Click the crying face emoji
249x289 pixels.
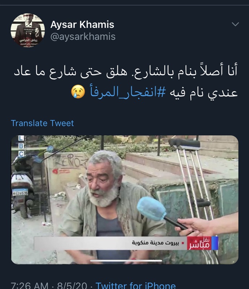click(78, 92)
